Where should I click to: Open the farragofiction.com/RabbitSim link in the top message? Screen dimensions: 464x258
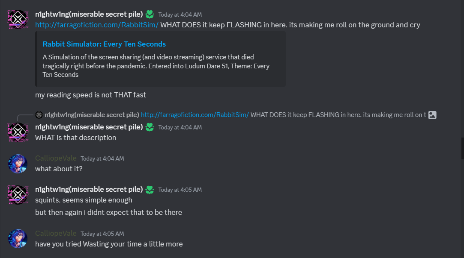click(97, 25)
